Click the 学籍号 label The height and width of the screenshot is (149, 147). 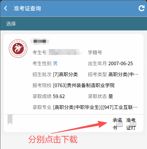pos(95,52)
